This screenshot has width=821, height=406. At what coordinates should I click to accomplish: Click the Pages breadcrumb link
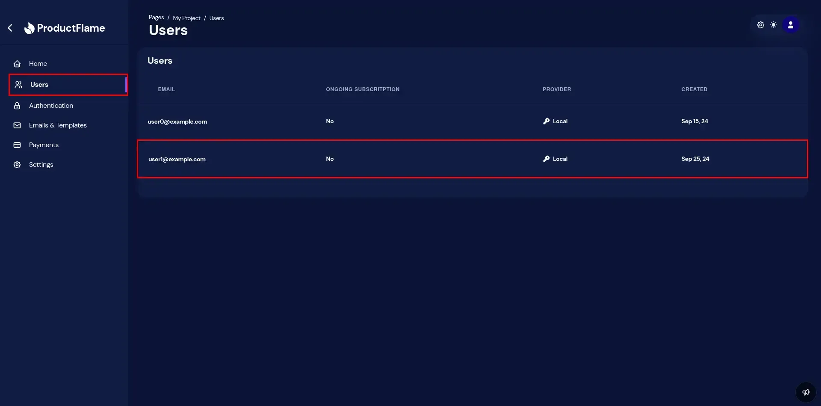click(156, 18)
